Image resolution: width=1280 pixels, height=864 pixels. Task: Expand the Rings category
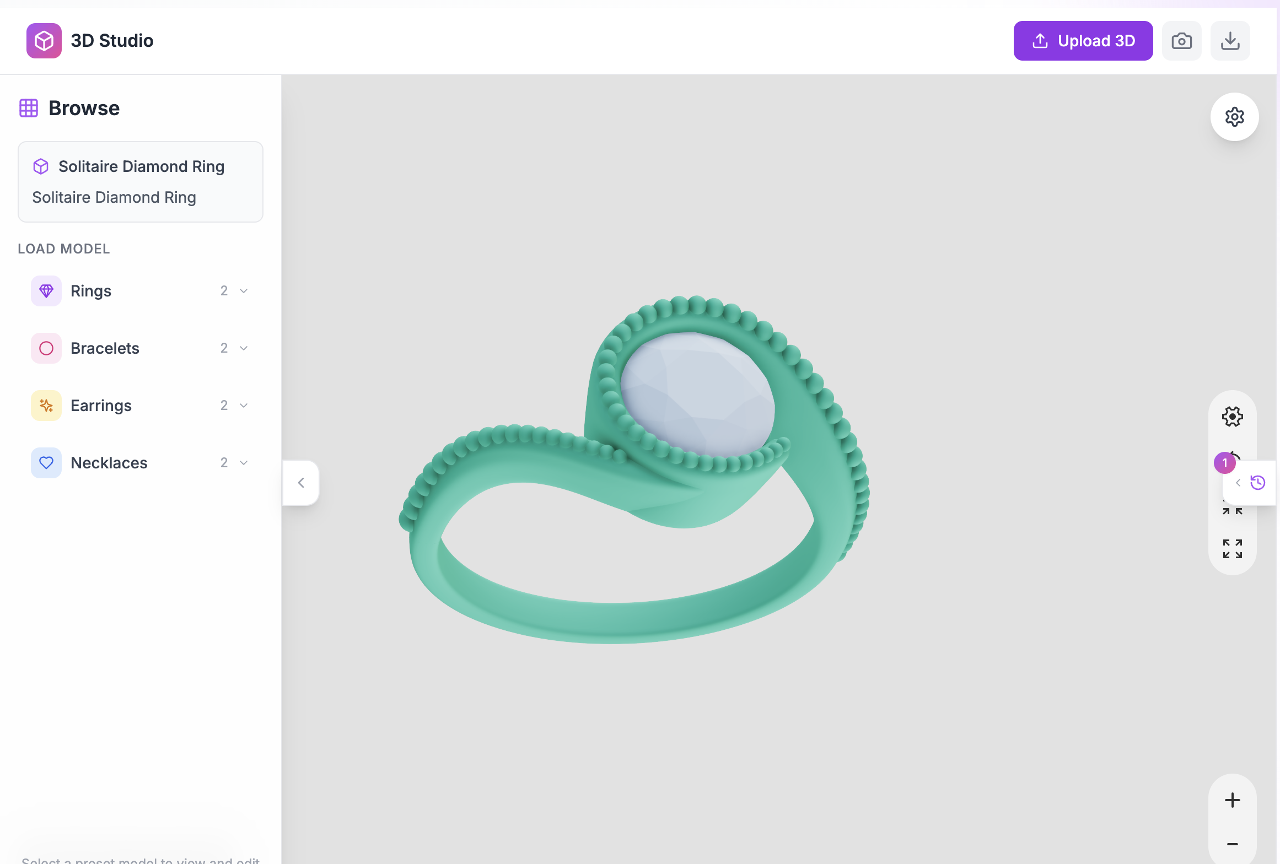click(x=141, y=291)
